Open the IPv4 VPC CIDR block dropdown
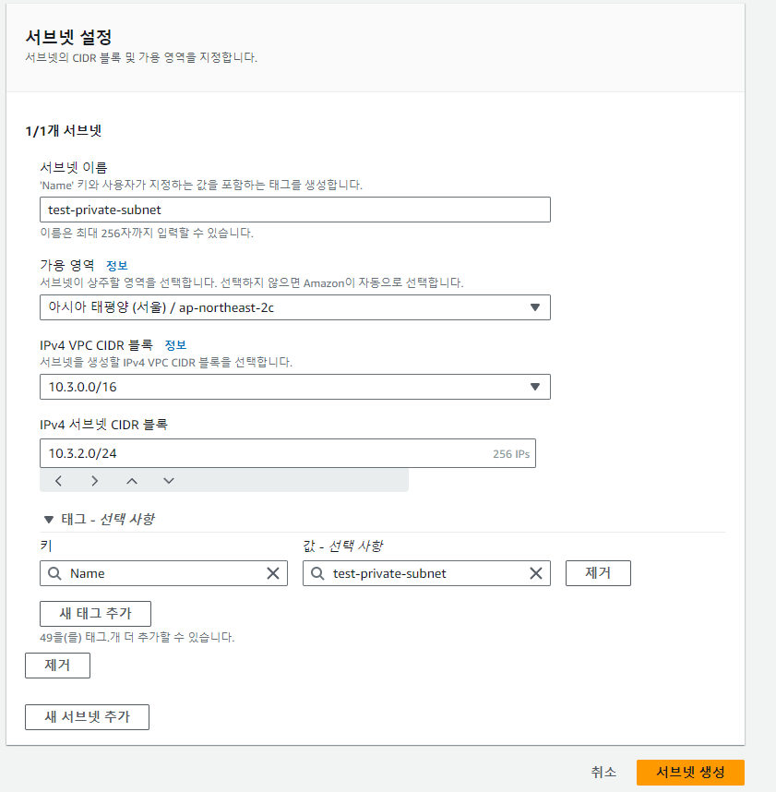This screenshot has height=792, width=776. (295, 387)
